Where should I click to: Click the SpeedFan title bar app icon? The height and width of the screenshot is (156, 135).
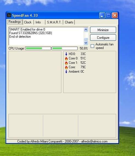click(x=9, y=15)
